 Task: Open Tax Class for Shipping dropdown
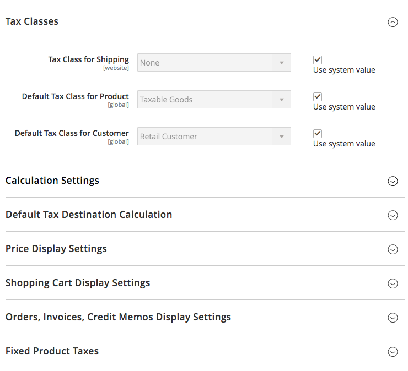[x=214, y=63]
